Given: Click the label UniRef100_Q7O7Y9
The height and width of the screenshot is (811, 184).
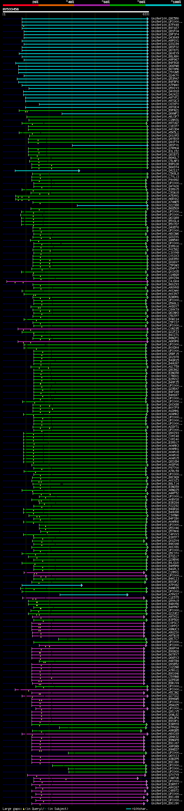Looking at the screenshot, I should (x=165, y=775).
